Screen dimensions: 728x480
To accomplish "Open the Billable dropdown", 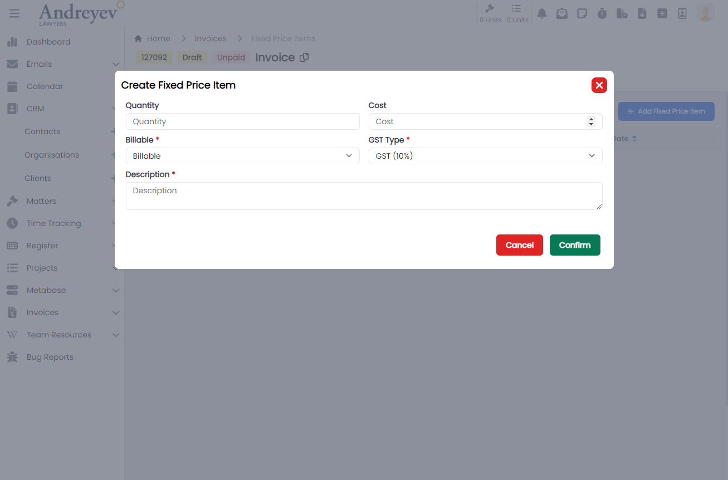I will 242,156.
